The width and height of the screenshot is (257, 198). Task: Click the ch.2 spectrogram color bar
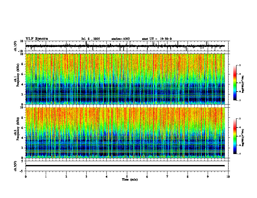tap(235, 136)
